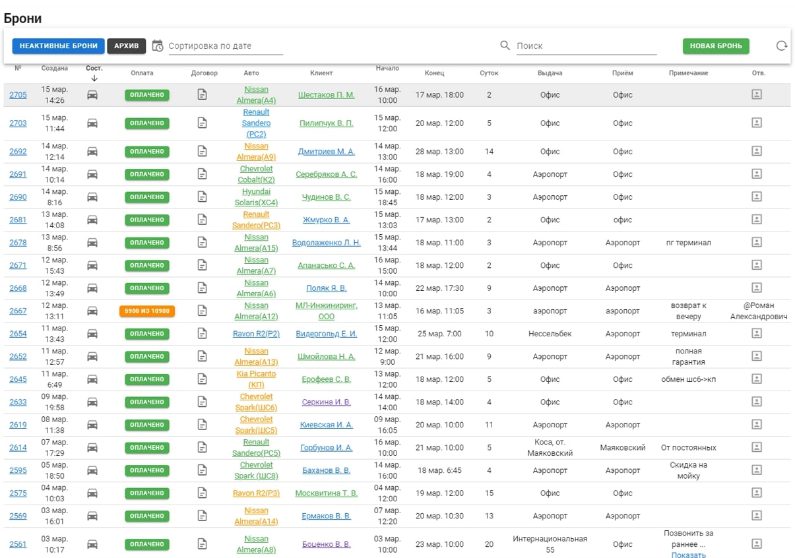Click Оплачено badge in row 2705
This screenshot has width=795, height=558.
coord(147,95)
